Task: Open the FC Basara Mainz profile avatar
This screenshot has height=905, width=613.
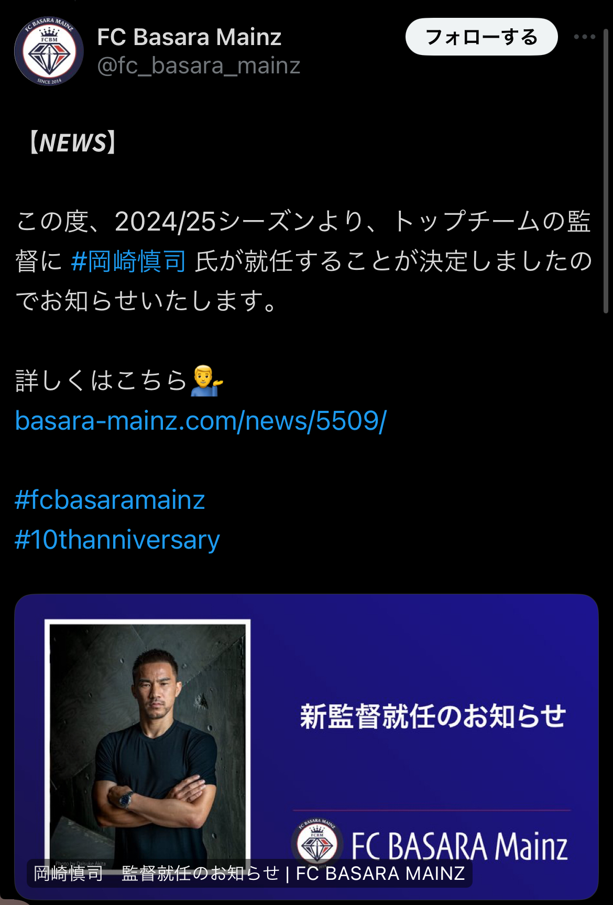Action: [49, 51]
